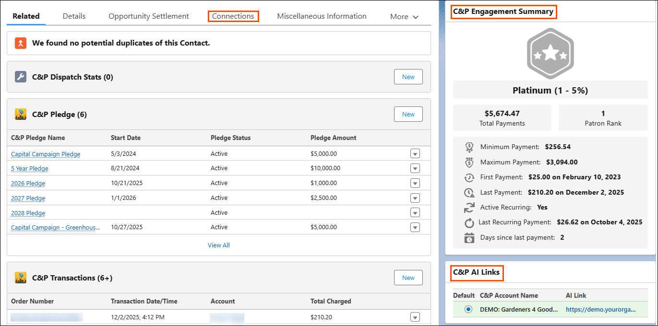Click View All under pledges list
The width and height of the screenshot is (658, 326).
click(x=219, y=245)
